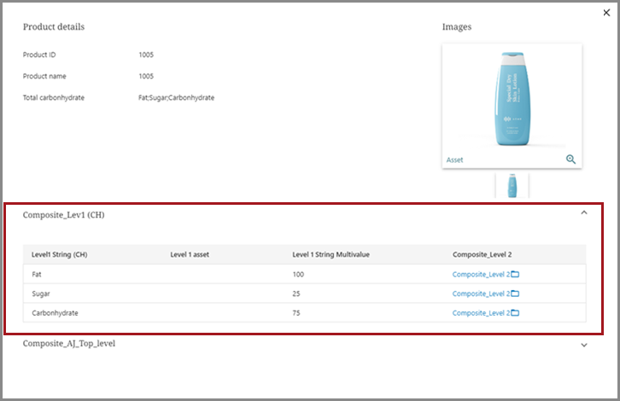Select the Fat cell in the table
Screen dimensions: 620x401
[x=37, y=274]
